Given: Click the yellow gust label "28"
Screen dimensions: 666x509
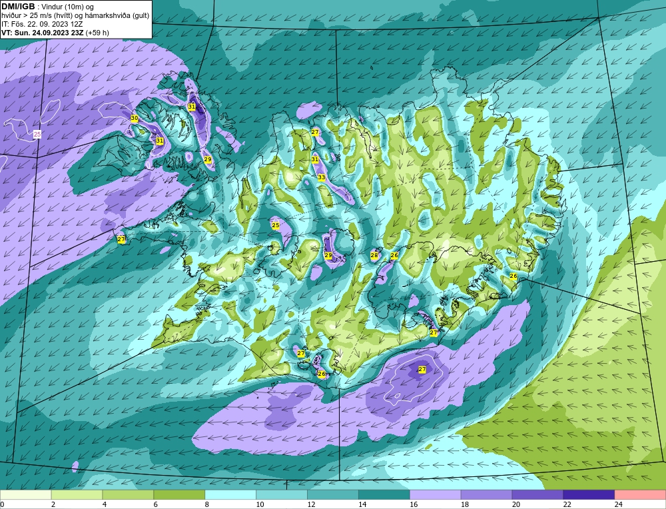Looking at the screenshot, I should (x=374, y=255).
